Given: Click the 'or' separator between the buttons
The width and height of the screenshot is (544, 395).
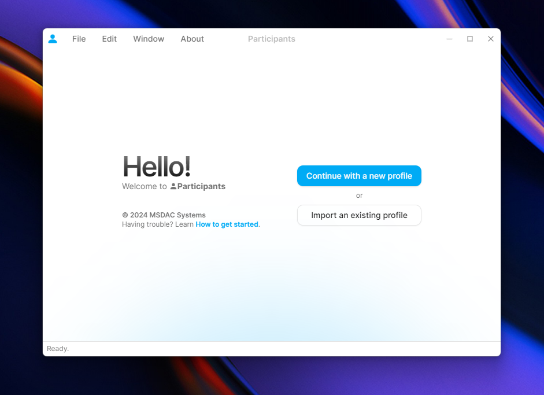Looking at the screenshot, I should pos(359,195).
